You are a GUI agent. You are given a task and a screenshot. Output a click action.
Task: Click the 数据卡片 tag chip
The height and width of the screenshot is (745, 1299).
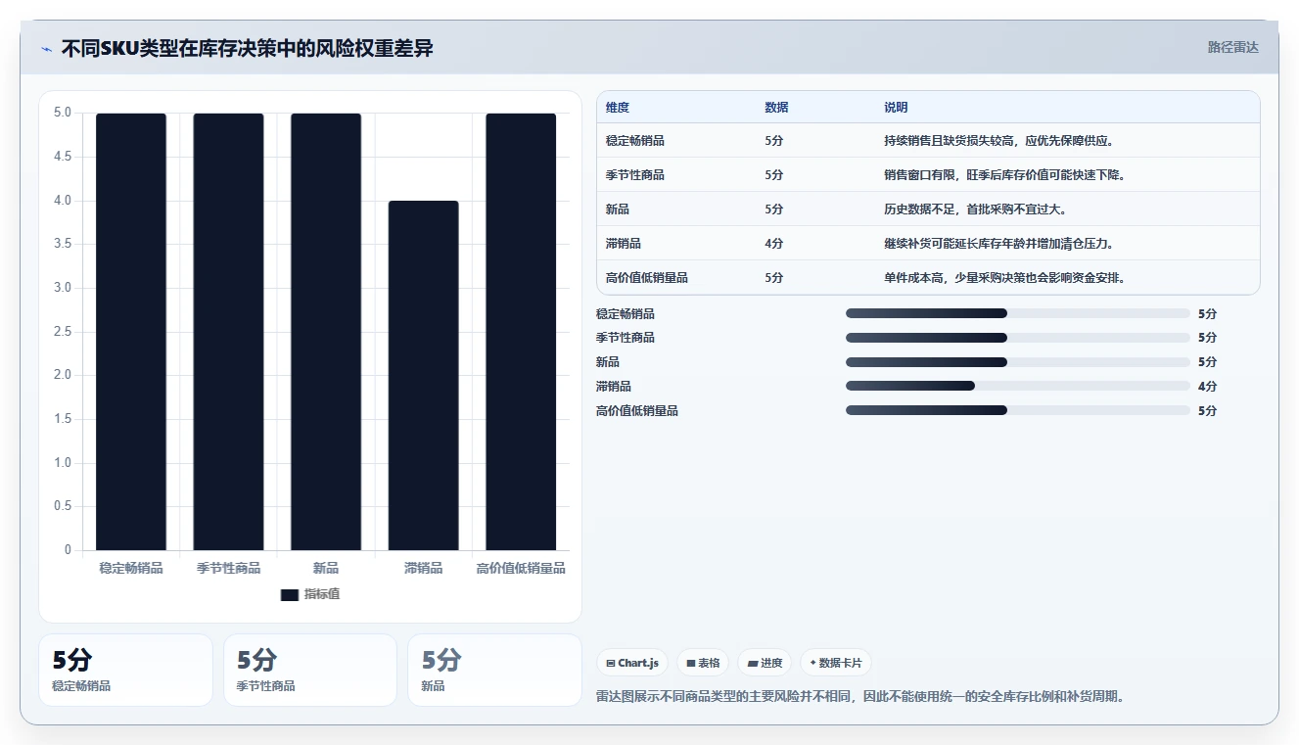836,663
